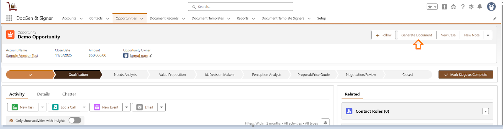Open the App Launcher grid icon
The height and width of the screenshot is (129, 503).
[9, 18]
